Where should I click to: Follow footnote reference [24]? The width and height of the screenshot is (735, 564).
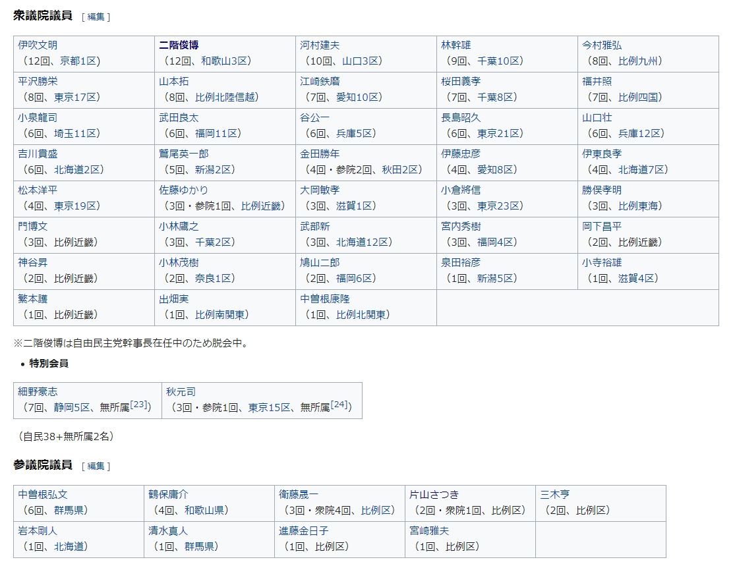pyautogui.click(x=339, y=405)
